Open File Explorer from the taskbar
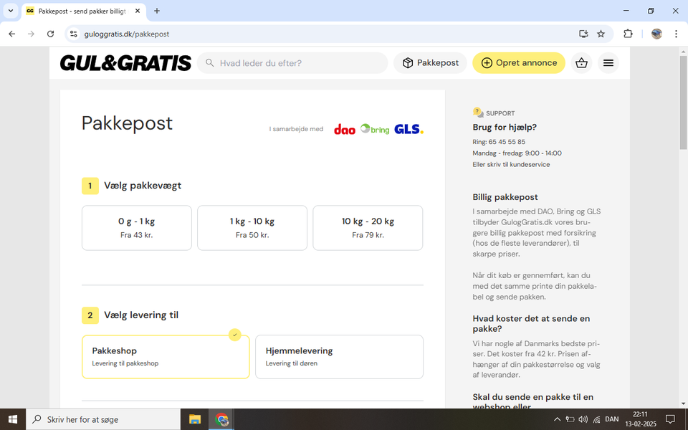The width and height of the screenshot is (688, 430). pyautogui.click(x=195, y=419)
